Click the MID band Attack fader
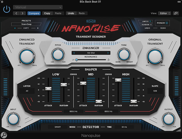Screen dimensions: 182x139 pyautogui.click(x=83, y=83)
